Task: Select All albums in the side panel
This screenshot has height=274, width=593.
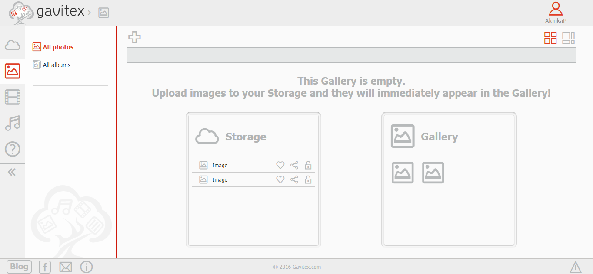Action: pos(57,65)
